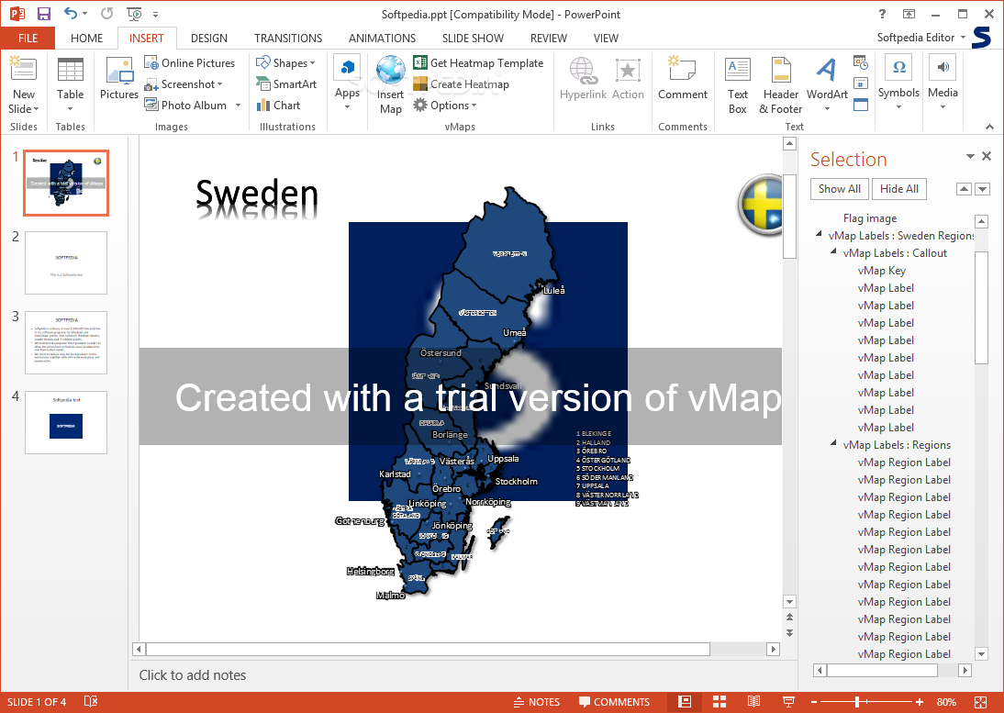The image size is (1004, 713).
Task: Insert a New Slide
Action: click(x=24, y=85)
